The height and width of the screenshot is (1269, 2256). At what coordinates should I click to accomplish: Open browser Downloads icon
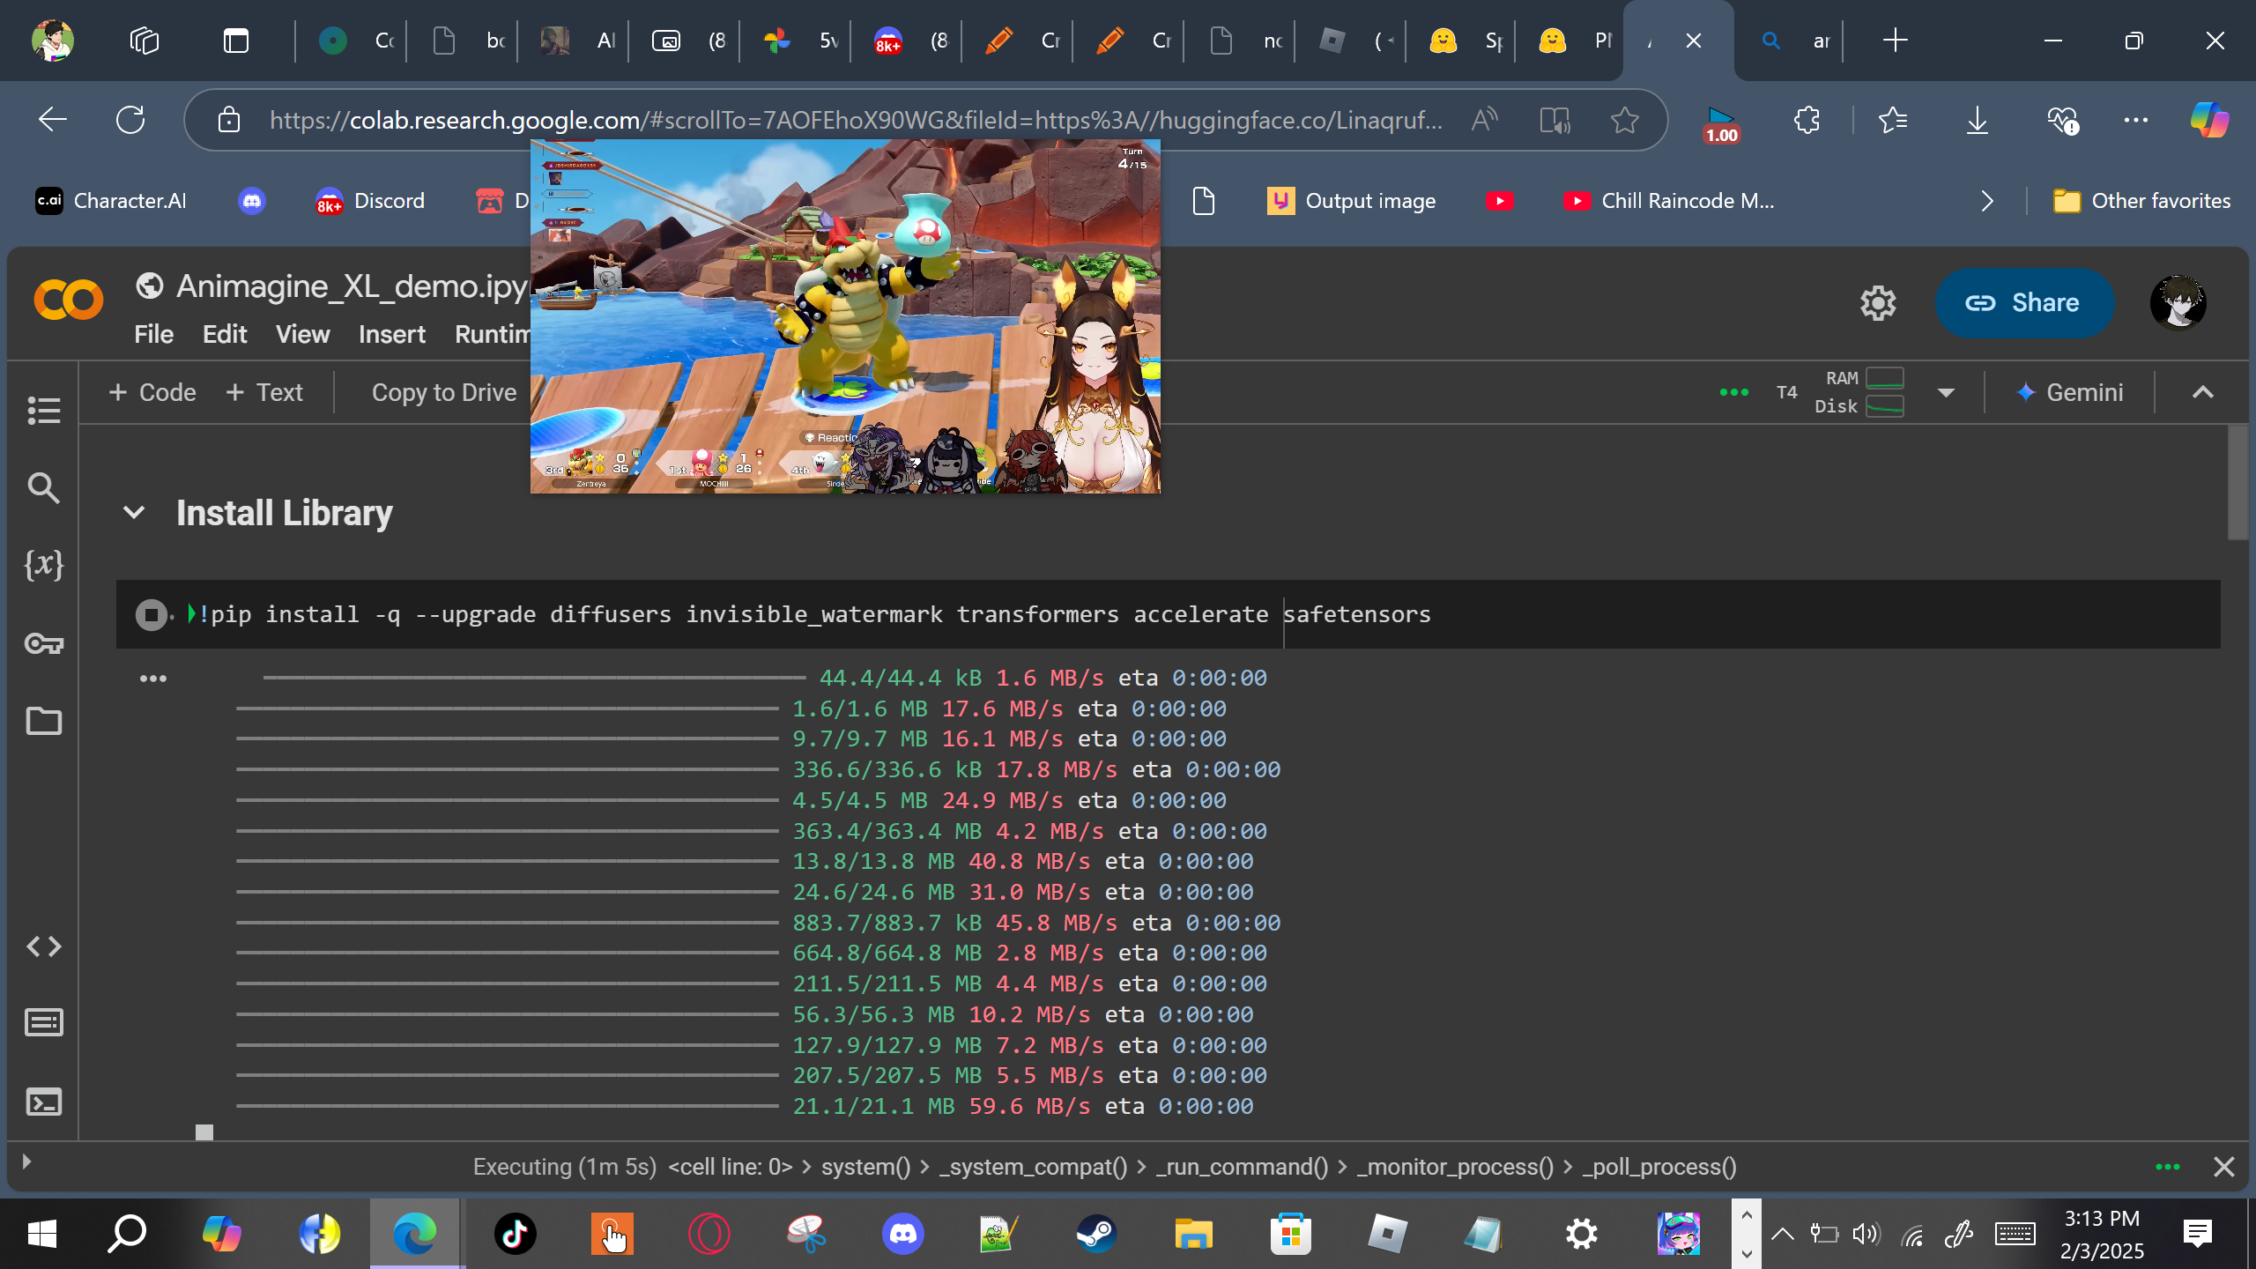(1978, 120)
